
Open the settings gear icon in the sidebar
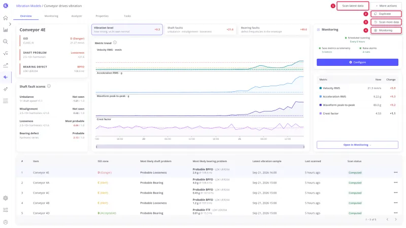click(6, 198)
